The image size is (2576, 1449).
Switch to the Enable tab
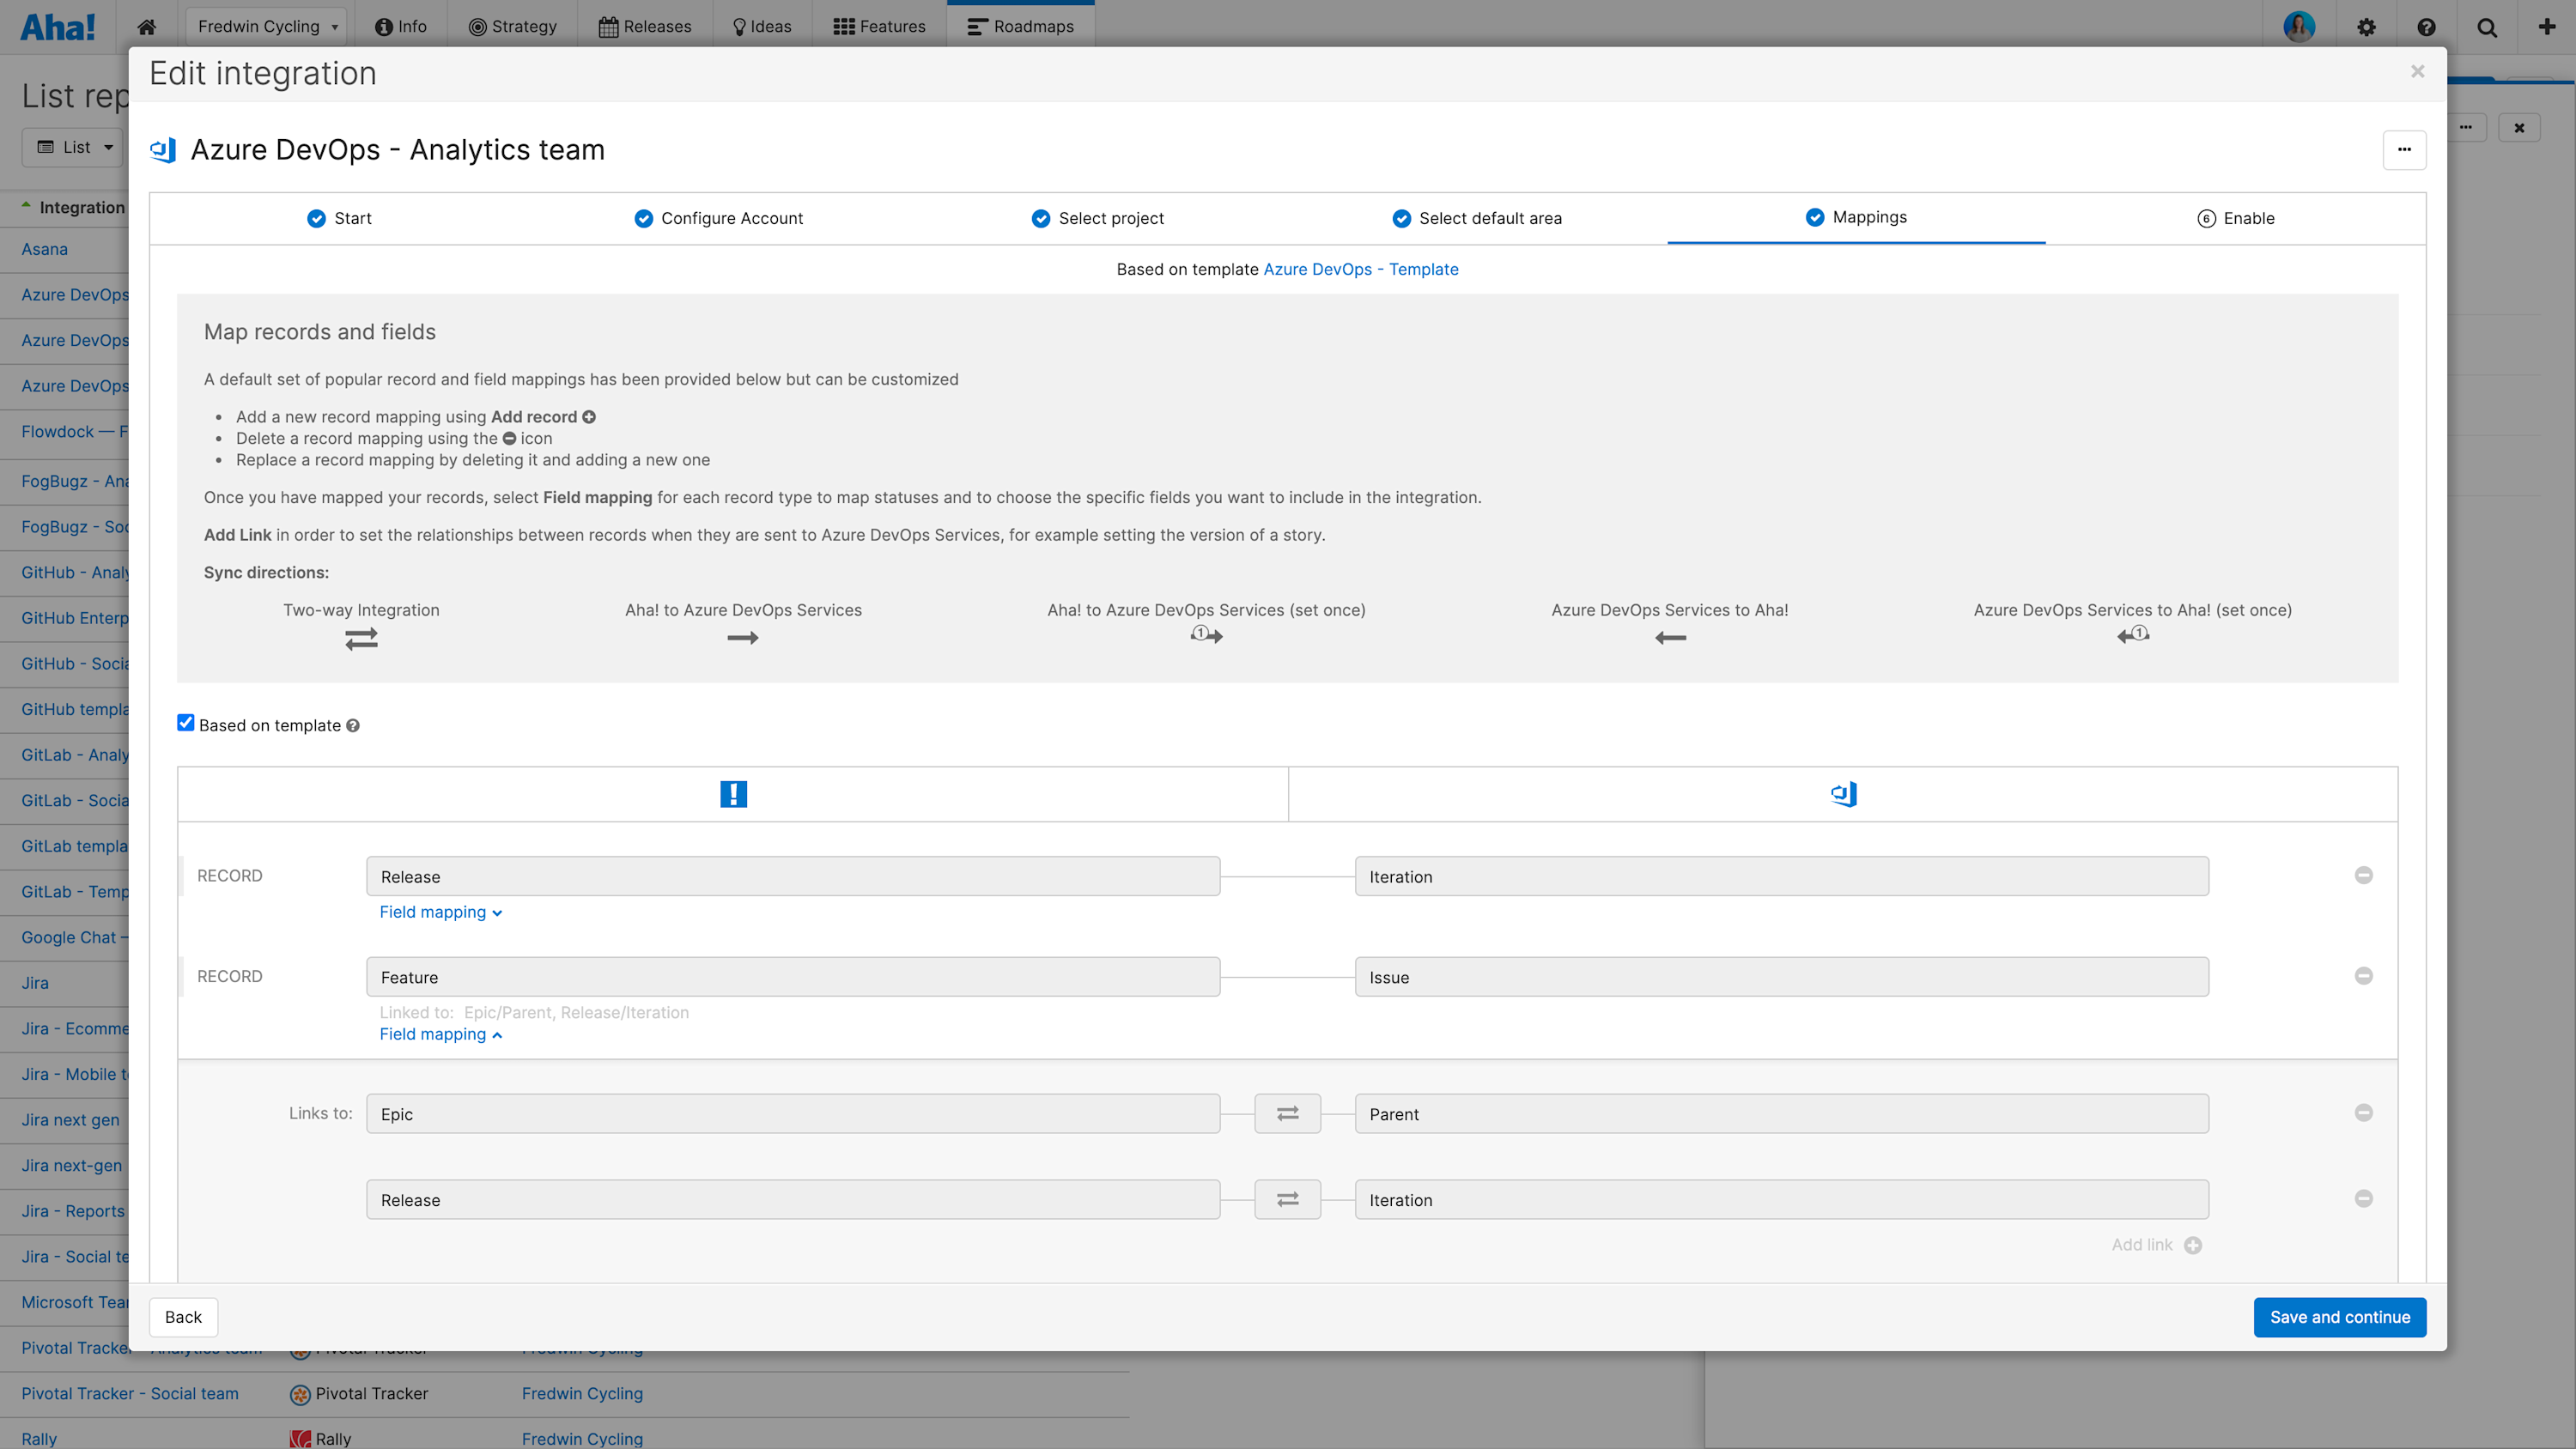click(2237, 218)
